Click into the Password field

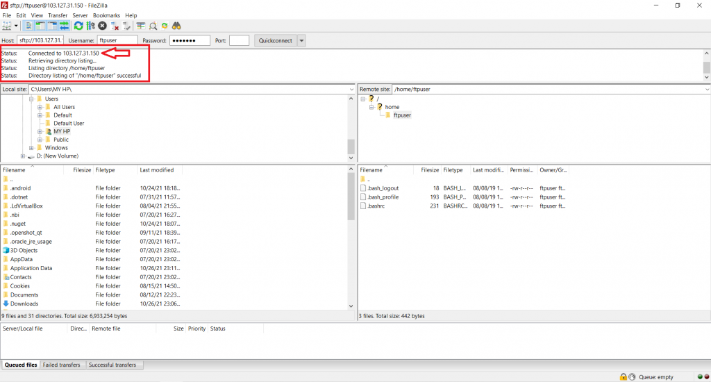point(190,40)
